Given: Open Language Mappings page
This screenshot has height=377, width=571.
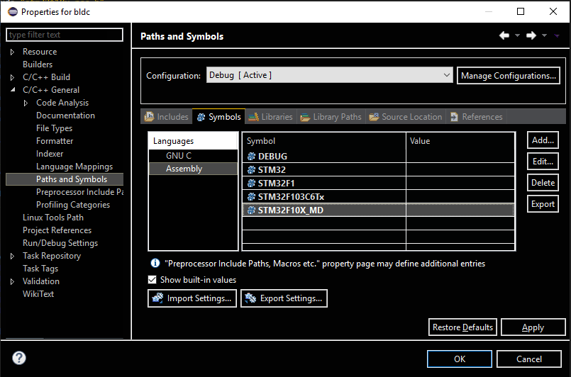Looking at the screenshot, I should coord(74,167).
